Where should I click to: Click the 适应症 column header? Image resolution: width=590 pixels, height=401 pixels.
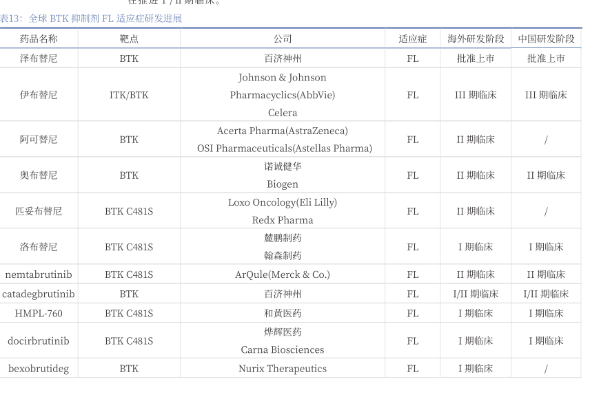click(412, 39)
